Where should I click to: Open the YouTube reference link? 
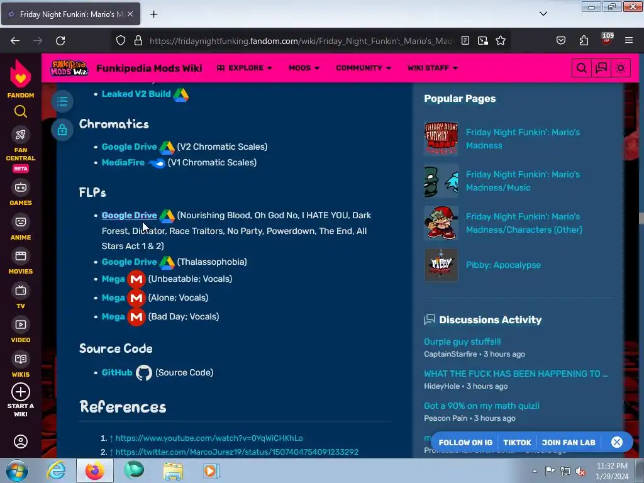pyautogui.click(x=209, y=438)
